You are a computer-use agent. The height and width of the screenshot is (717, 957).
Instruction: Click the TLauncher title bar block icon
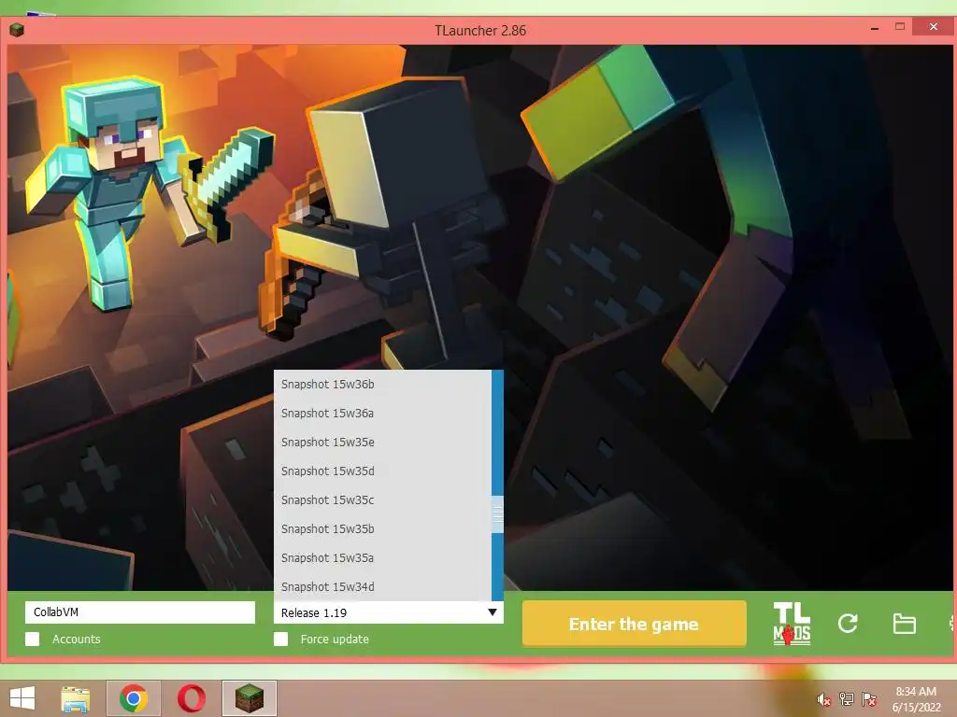(x=17, y=29)
